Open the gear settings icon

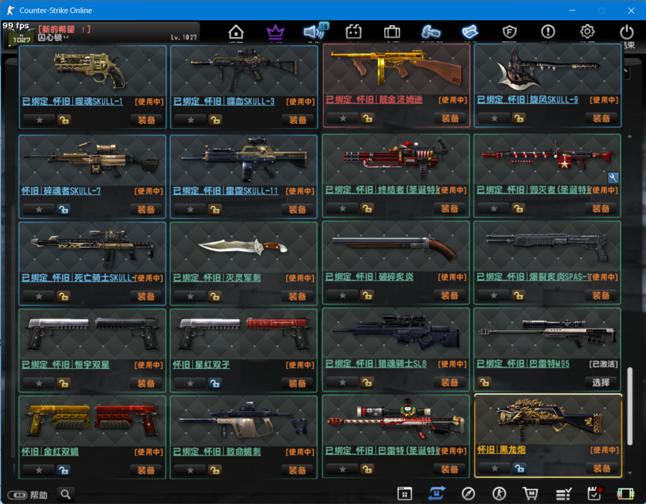(x=587, y=32)
